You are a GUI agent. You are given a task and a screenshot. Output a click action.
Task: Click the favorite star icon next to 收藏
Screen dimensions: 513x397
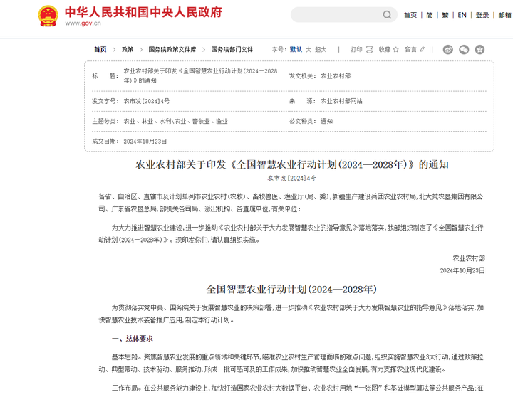coord(396,50)
